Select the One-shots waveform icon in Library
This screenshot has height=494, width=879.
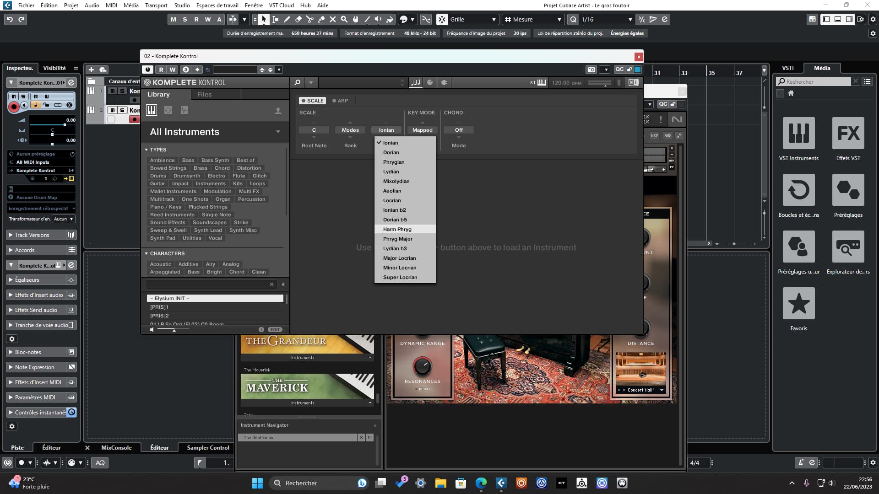click(x=184, y=110)
